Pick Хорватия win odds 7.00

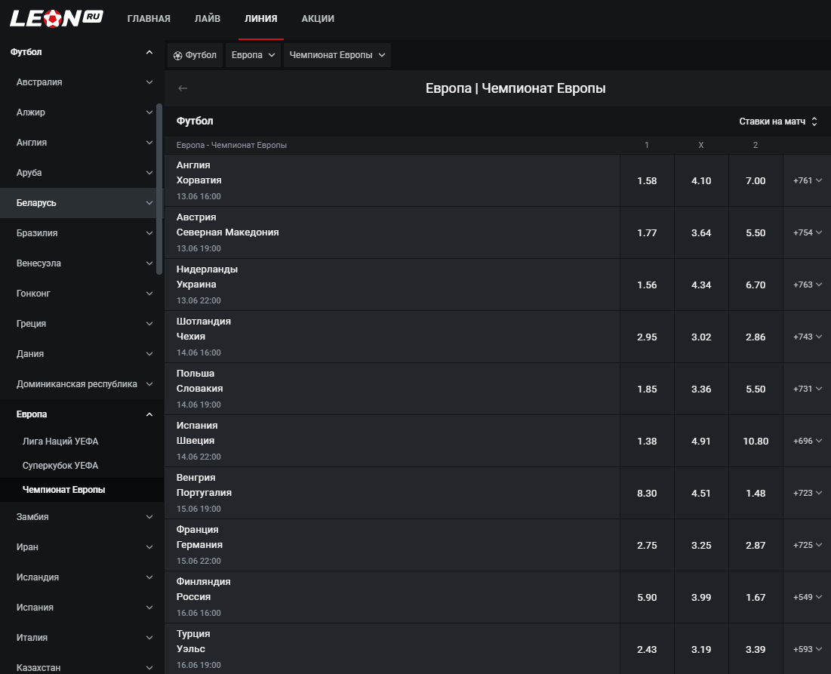point(756,180)
